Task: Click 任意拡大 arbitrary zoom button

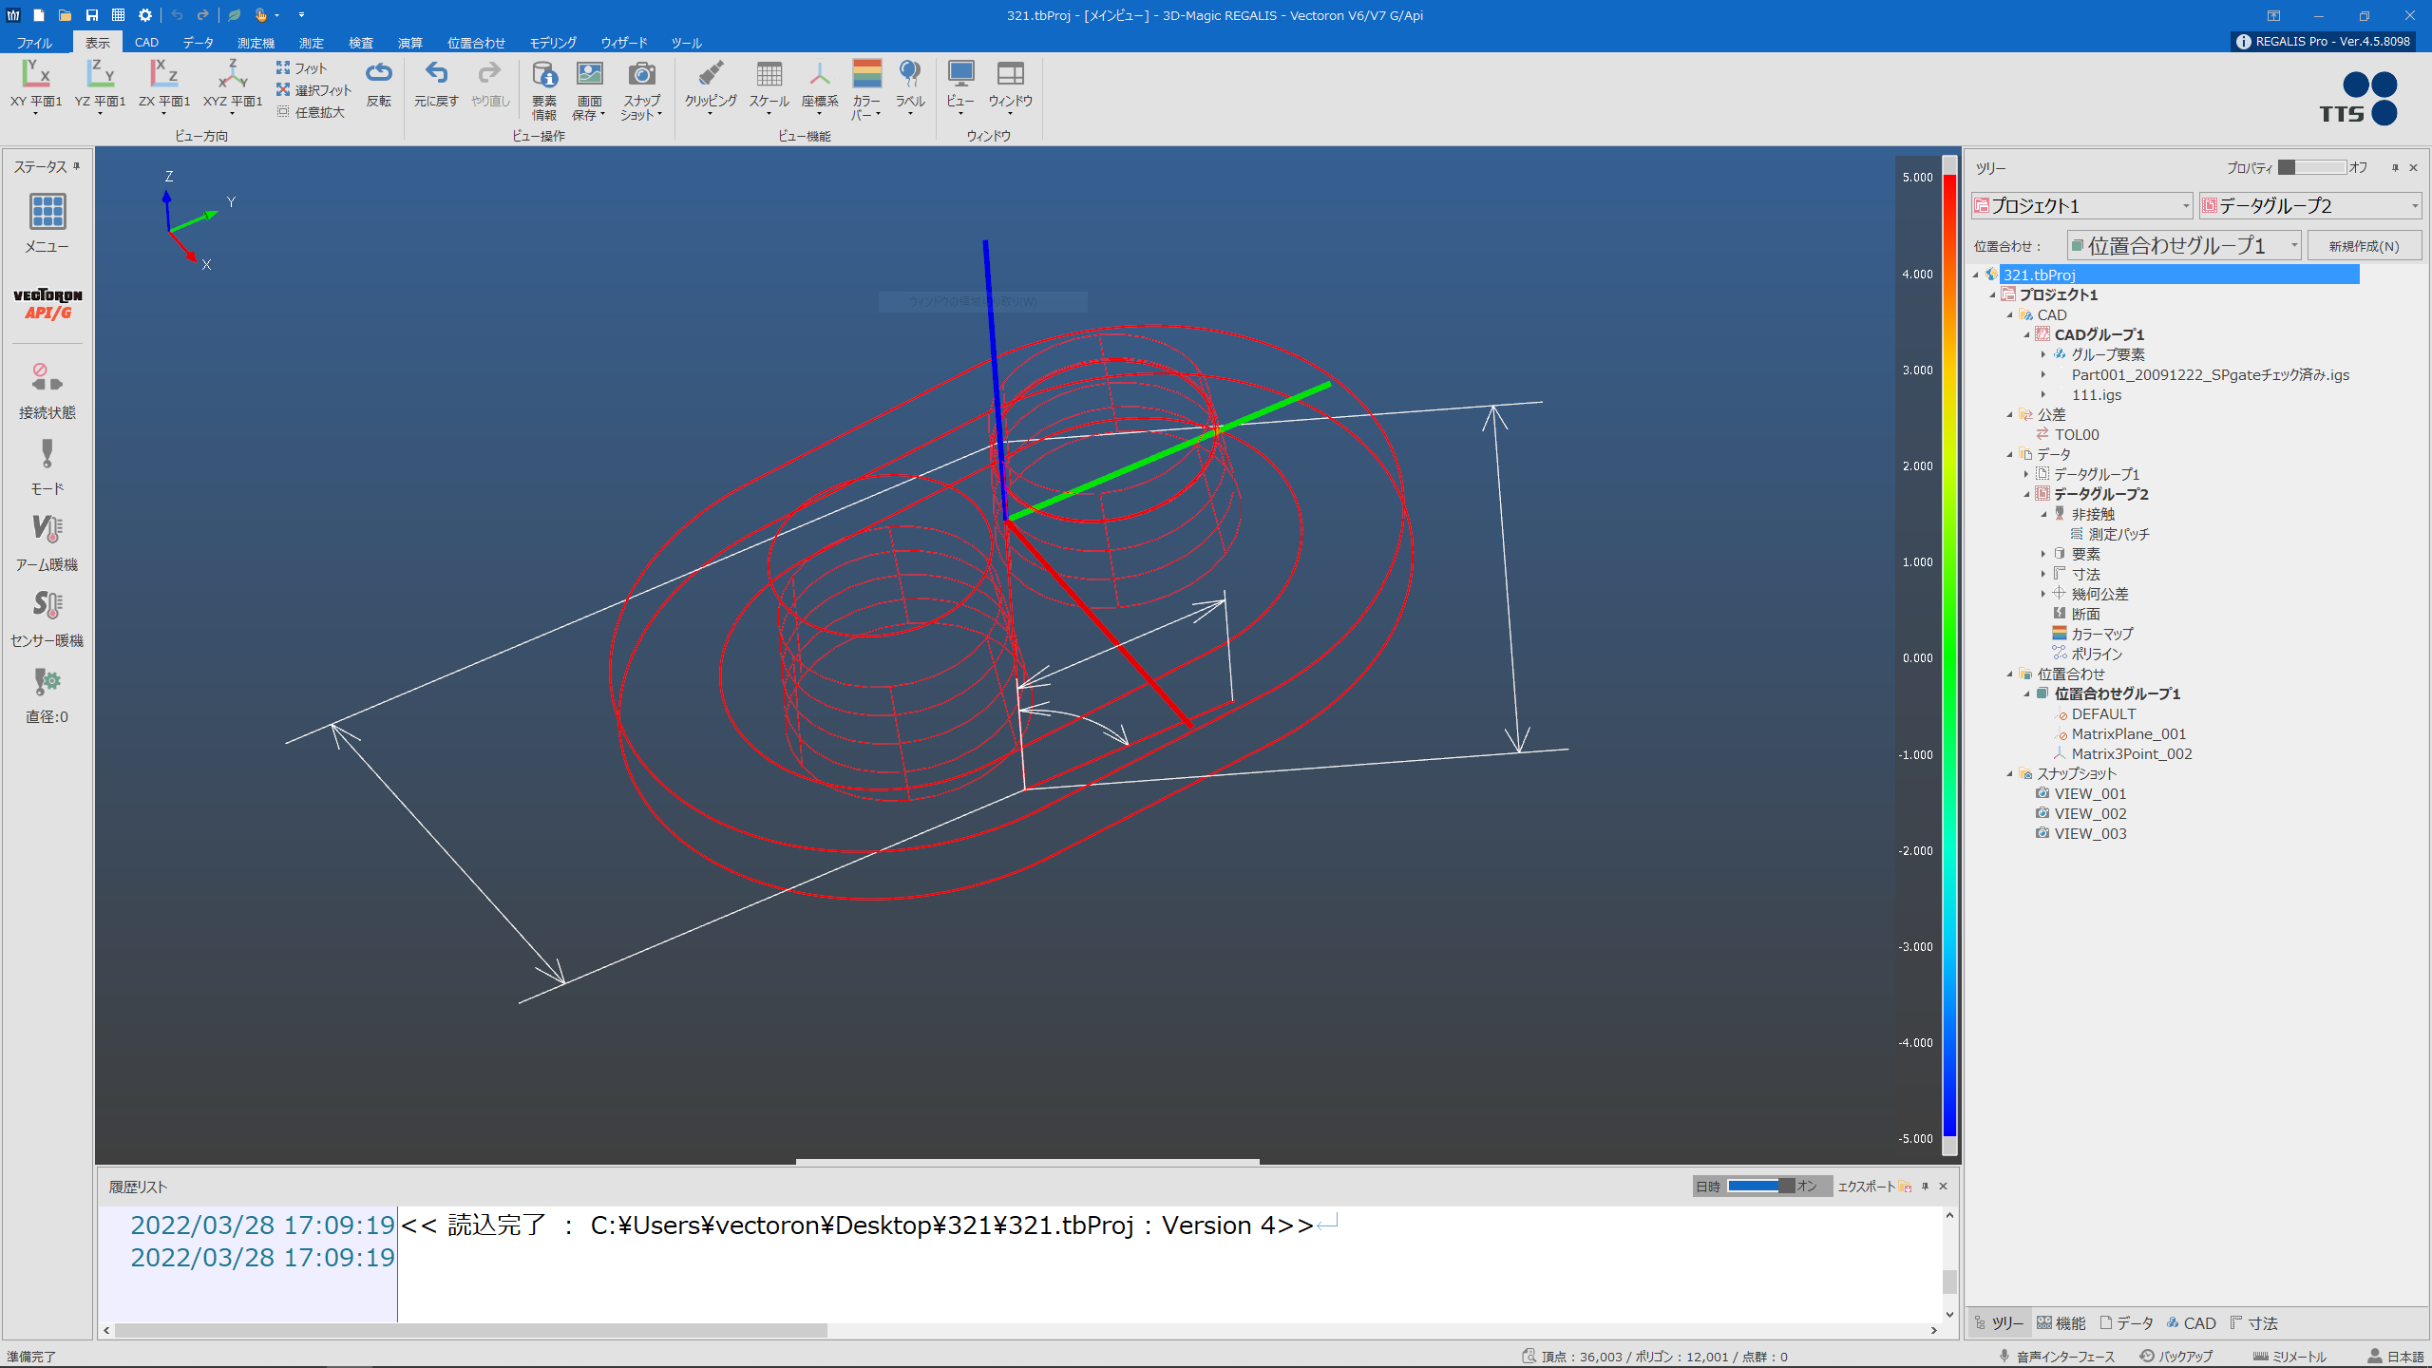Action: 311,112
